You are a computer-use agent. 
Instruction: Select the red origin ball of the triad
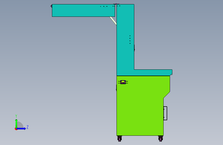(16, 129)
